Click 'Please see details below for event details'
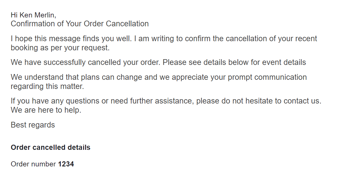The height and width of the screenshot is (183, 338). point(234,62)
